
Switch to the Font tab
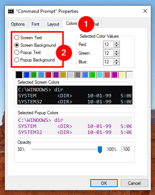tap(35, 24)
